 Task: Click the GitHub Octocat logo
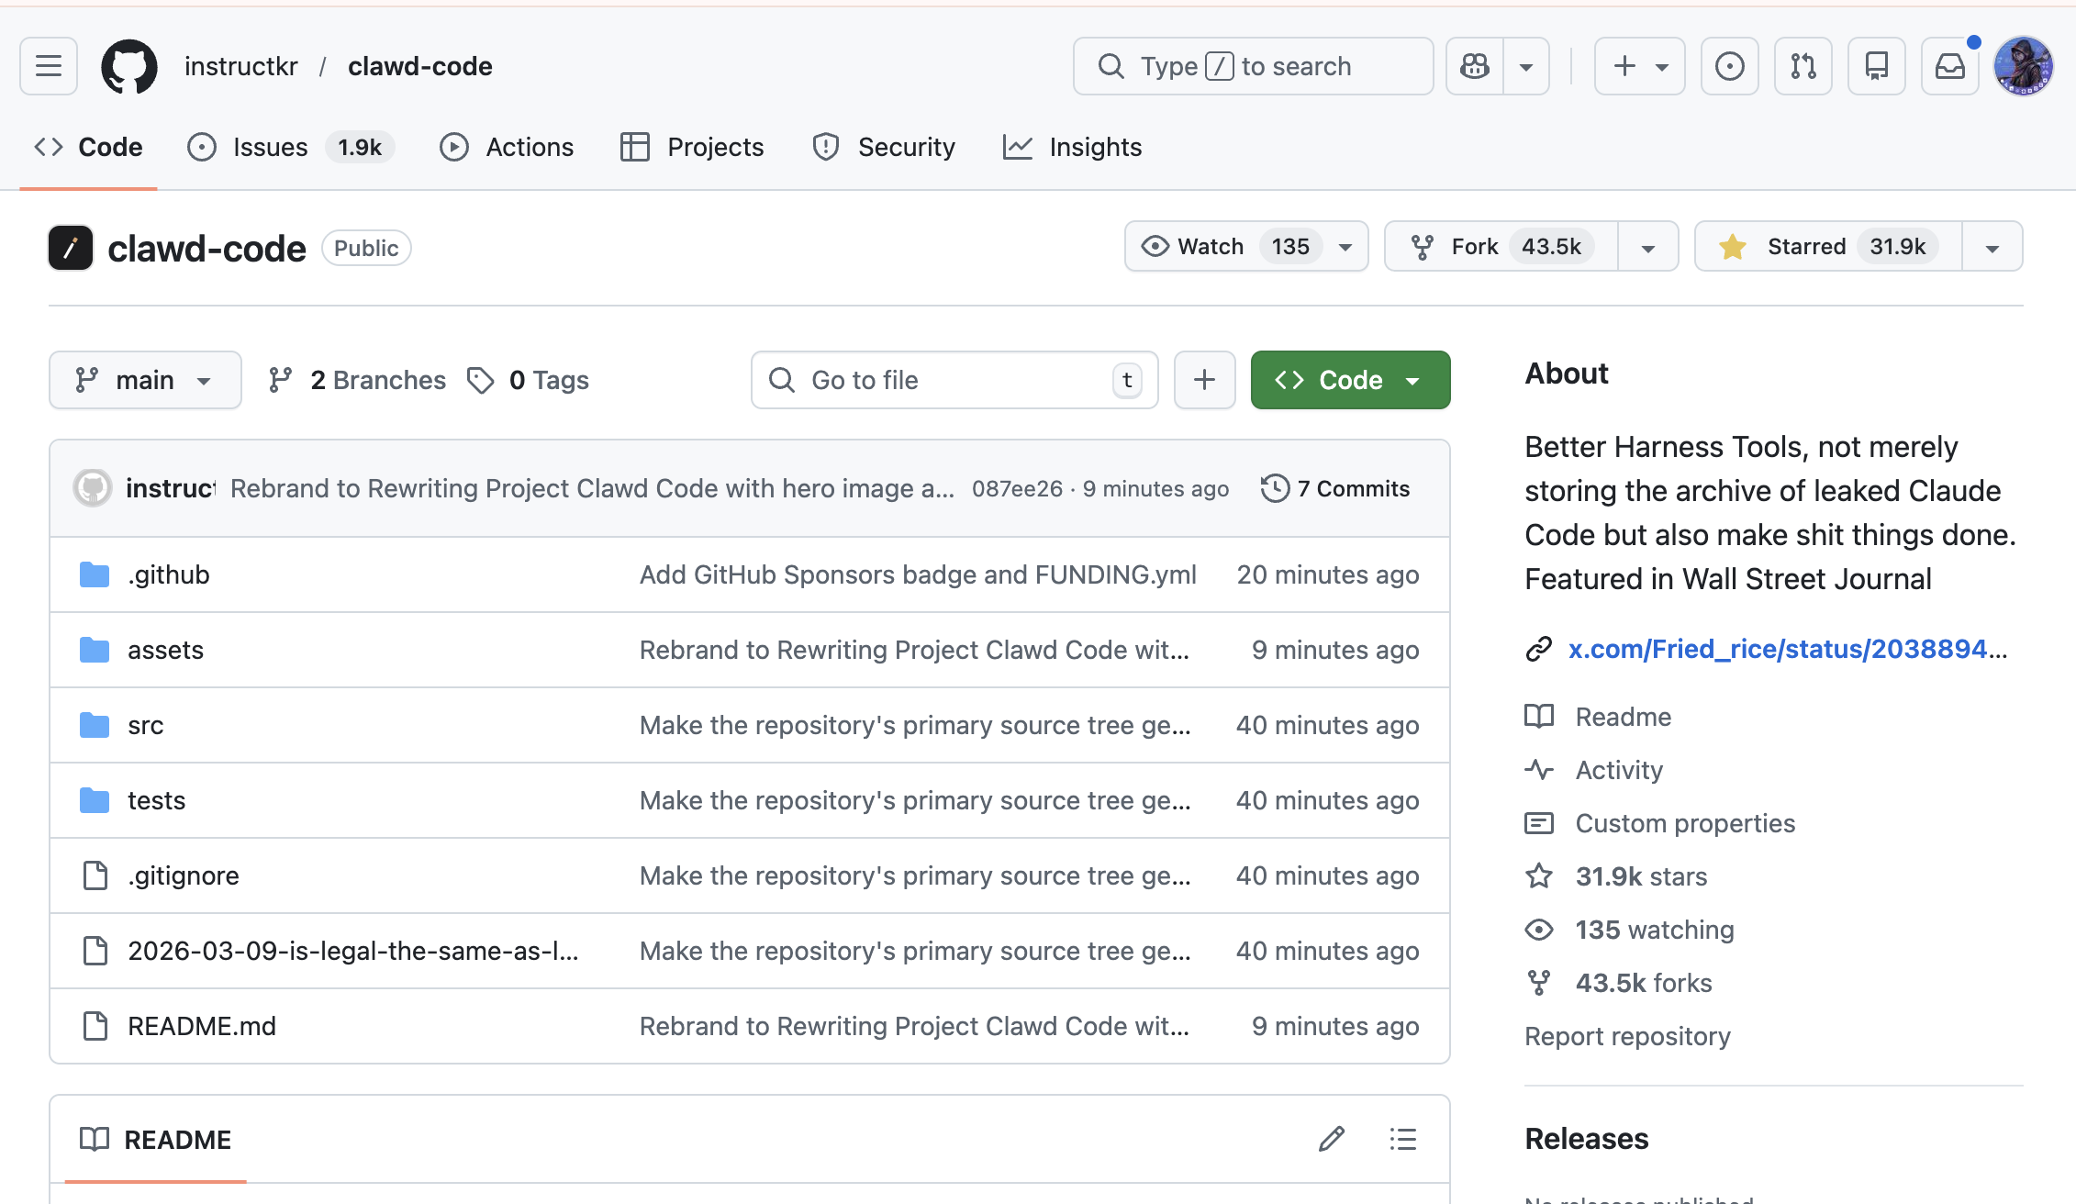pyautogui.click(x=128, y=66)
